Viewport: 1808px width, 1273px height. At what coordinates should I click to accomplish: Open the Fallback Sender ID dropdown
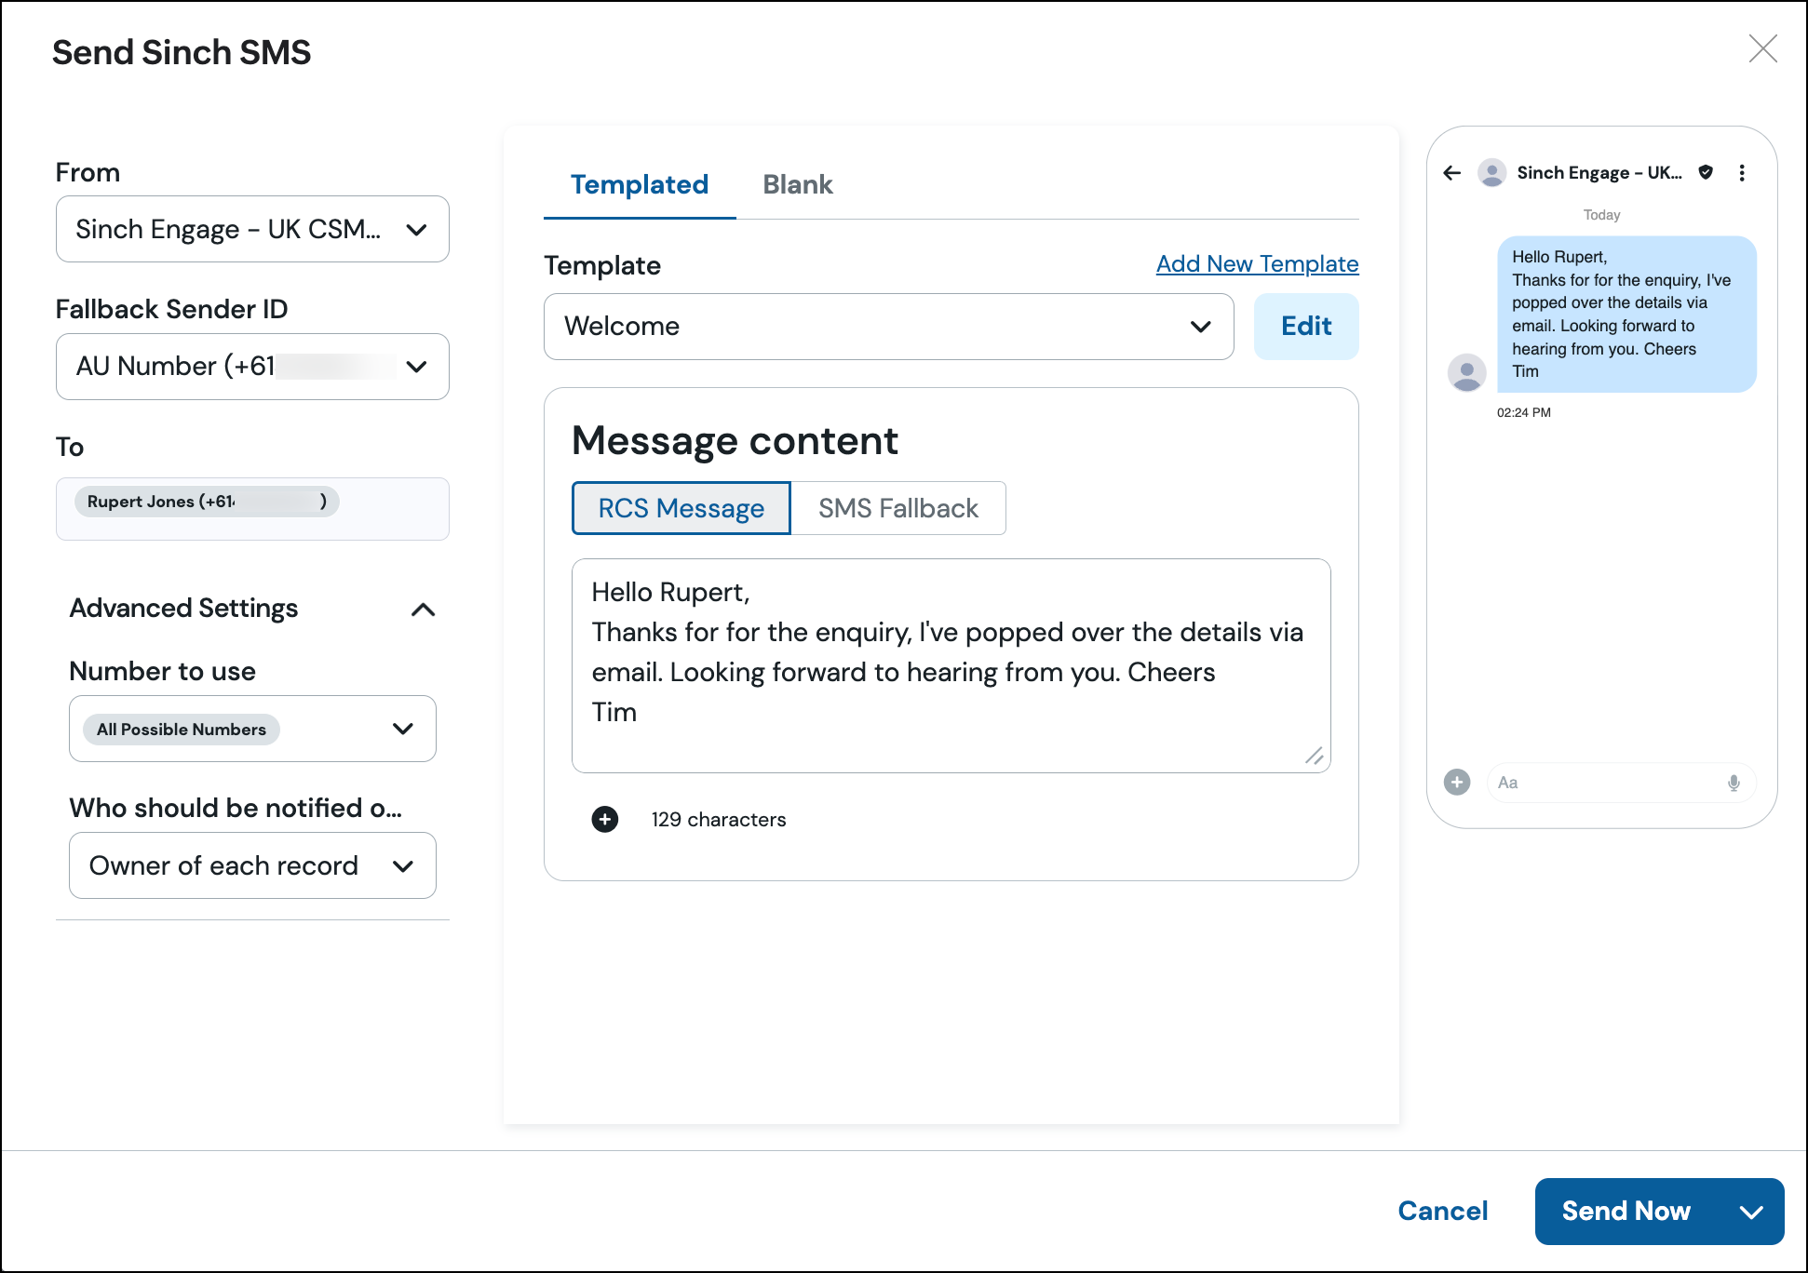click(252, 367)
